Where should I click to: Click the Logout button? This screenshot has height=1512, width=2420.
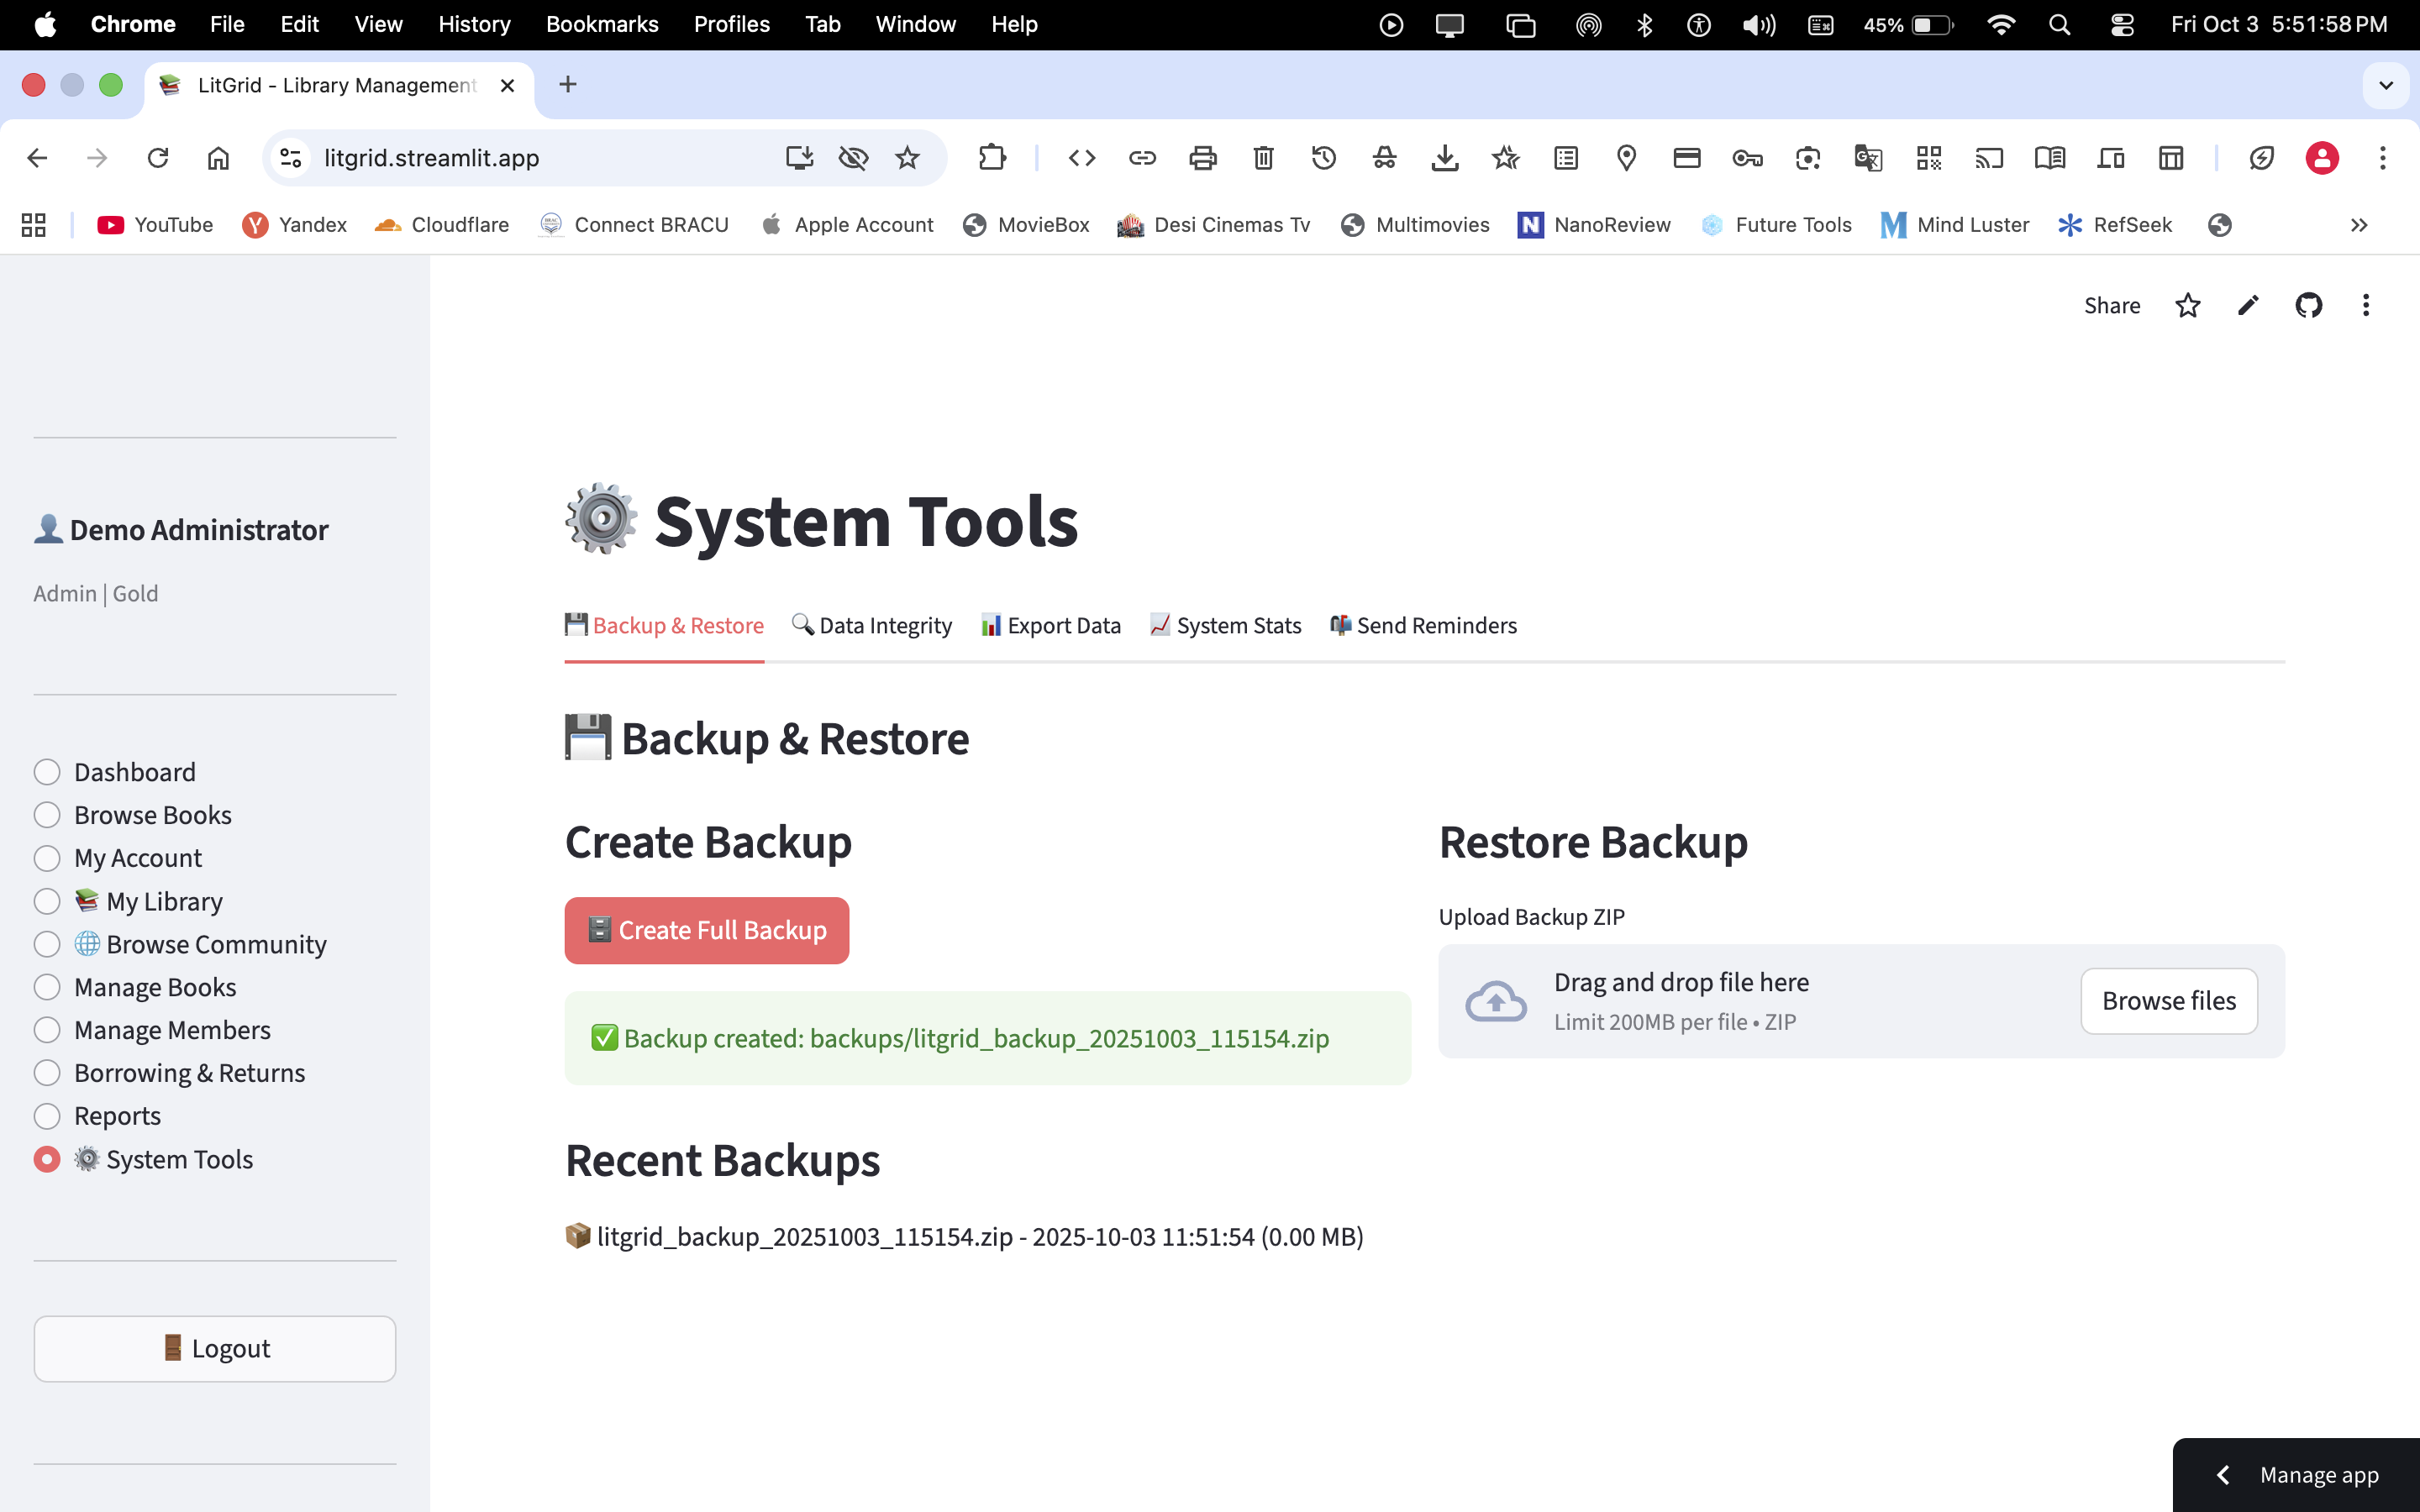click(215, 1348)
